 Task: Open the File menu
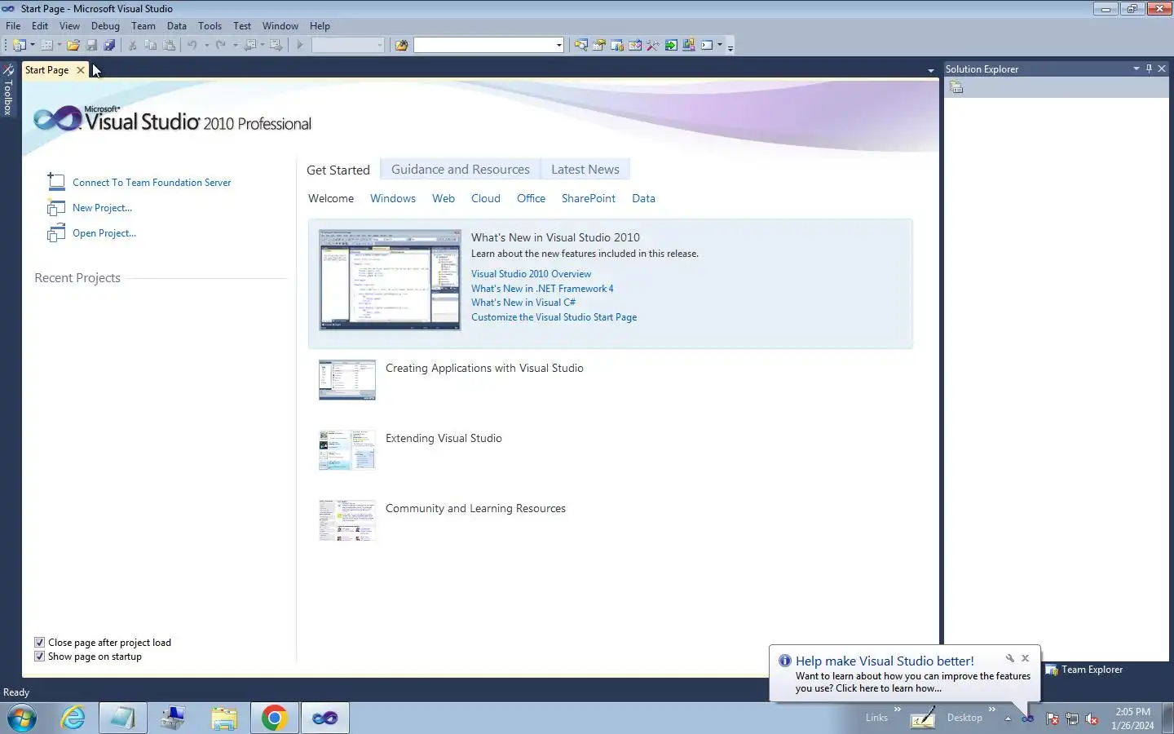pos(13,25)
